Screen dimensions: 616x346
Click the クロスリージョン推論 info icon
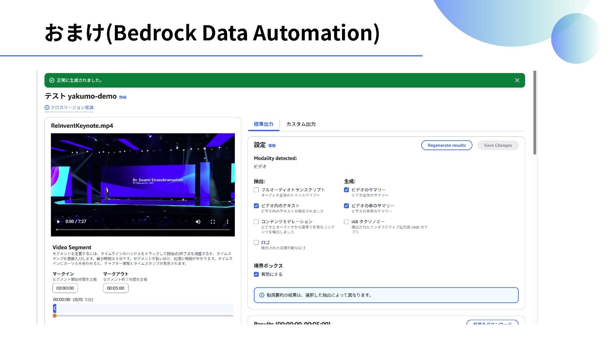click(47, 108)
